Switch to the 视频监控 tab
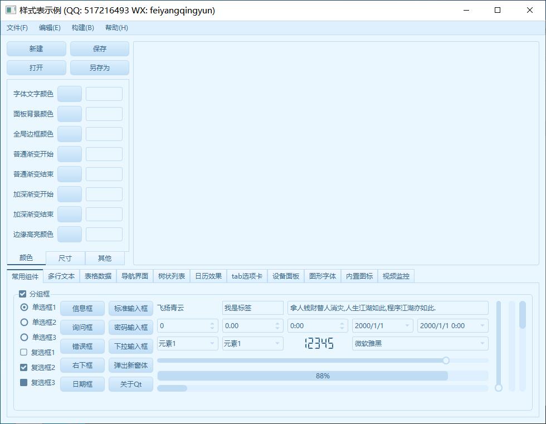This screenshot has height=424, width=546. pyautogui.click(x=396, y=276)
